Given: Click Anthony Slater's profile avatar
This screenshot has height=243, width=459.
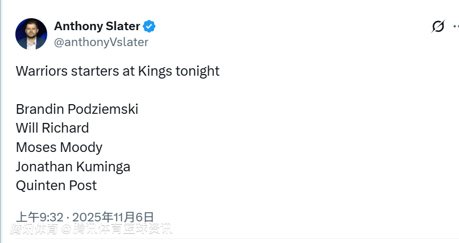Looking at the screenshot, I should coord(31,34).
